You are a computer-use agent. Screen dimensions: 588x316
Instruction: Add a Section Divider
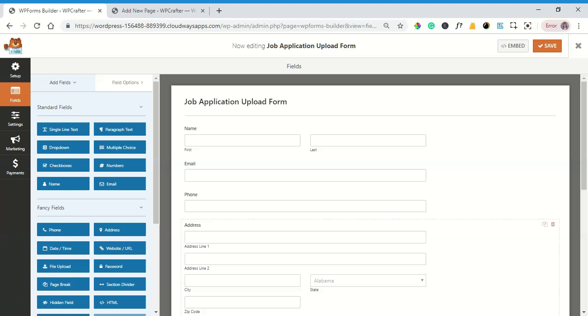point(120,284)
